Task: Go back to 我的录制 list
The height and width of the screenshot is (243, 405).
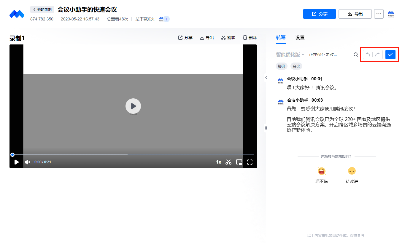Action: click(42, 9)
